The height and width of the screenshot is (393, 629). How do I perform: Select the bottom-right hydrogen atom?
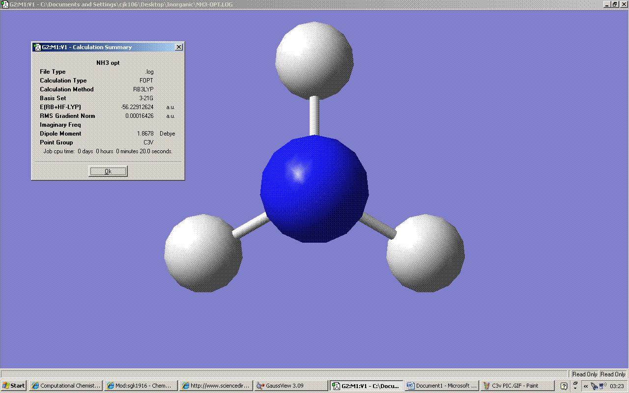426,253
